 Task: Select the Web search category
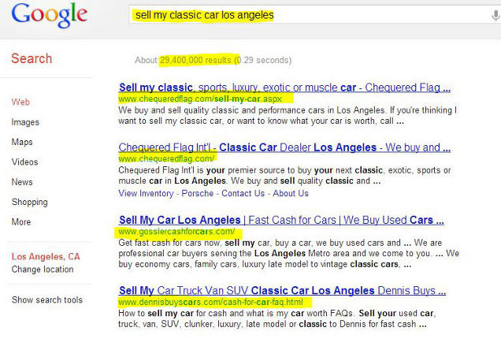(20, 102)
